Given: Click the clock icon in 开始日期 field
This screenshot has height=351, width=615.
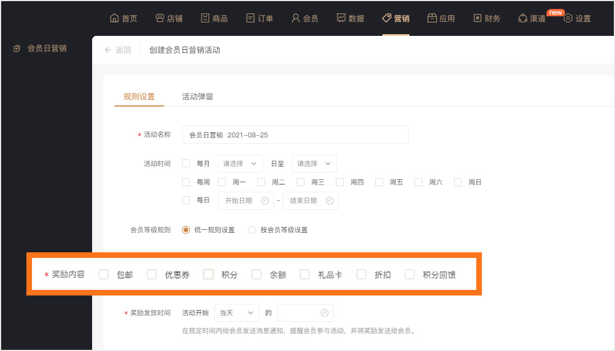Looking at the screenshot, I should tap(265, 201).
